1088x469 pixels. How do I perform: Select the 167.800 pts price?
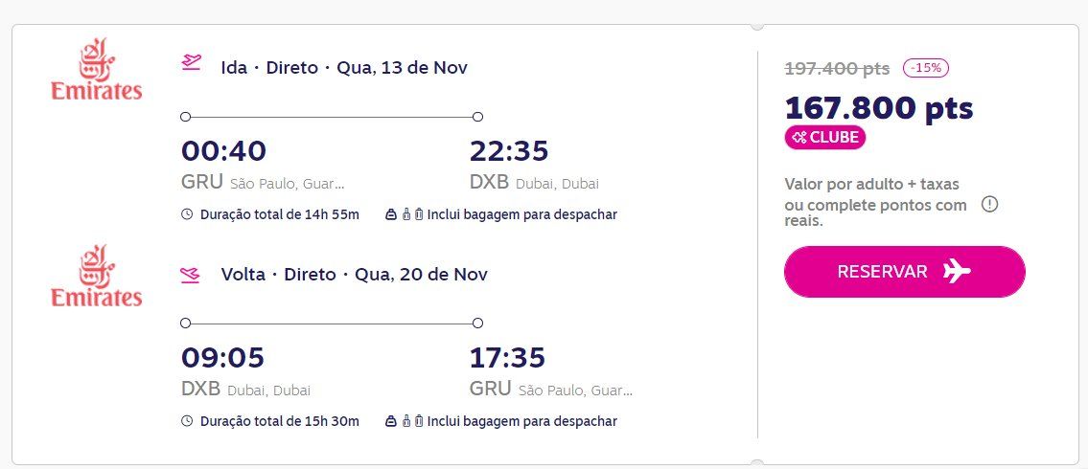coord(879,108)
